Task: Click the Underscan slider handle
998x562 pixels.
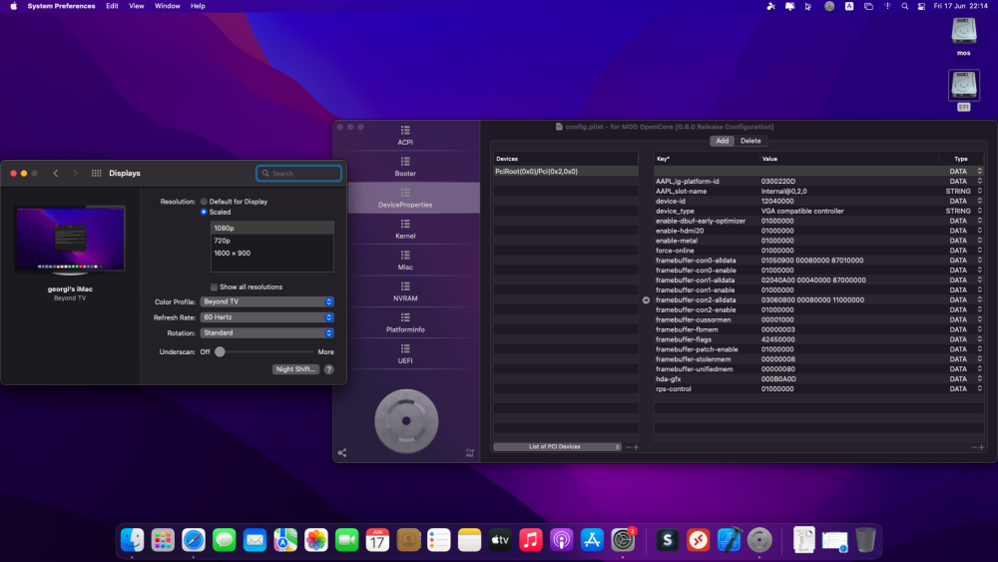Action: tap(220, 352)
